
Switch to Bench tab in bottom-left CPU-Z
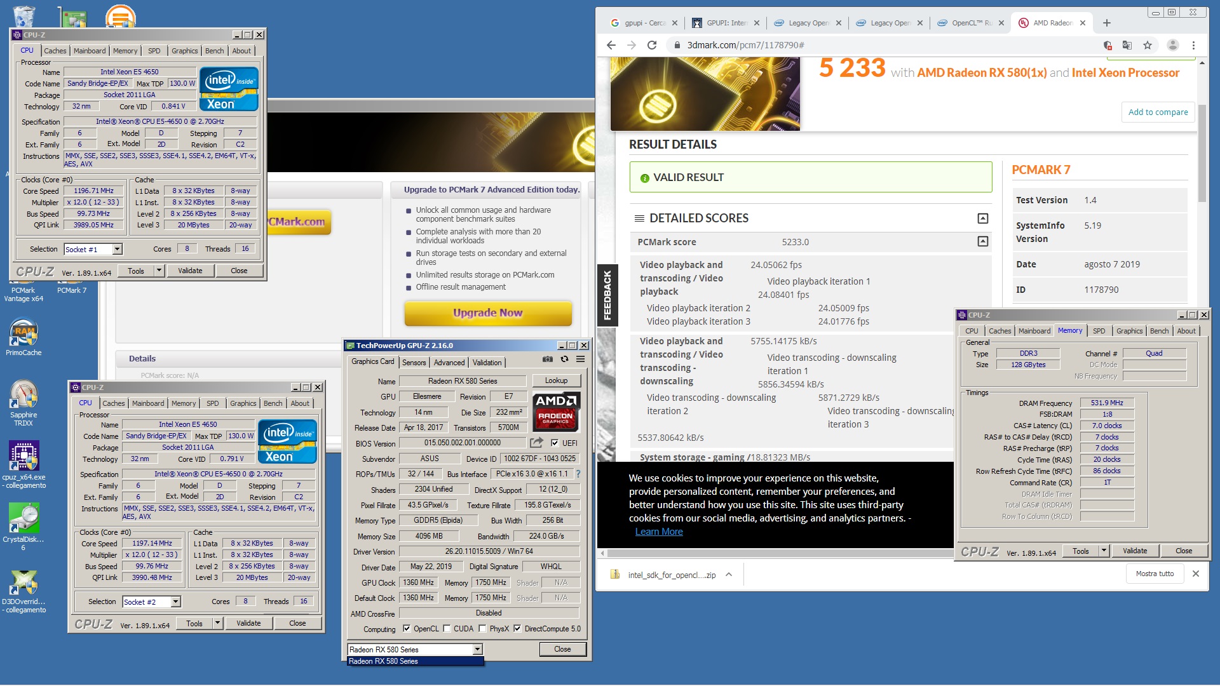tap(273, 403)
